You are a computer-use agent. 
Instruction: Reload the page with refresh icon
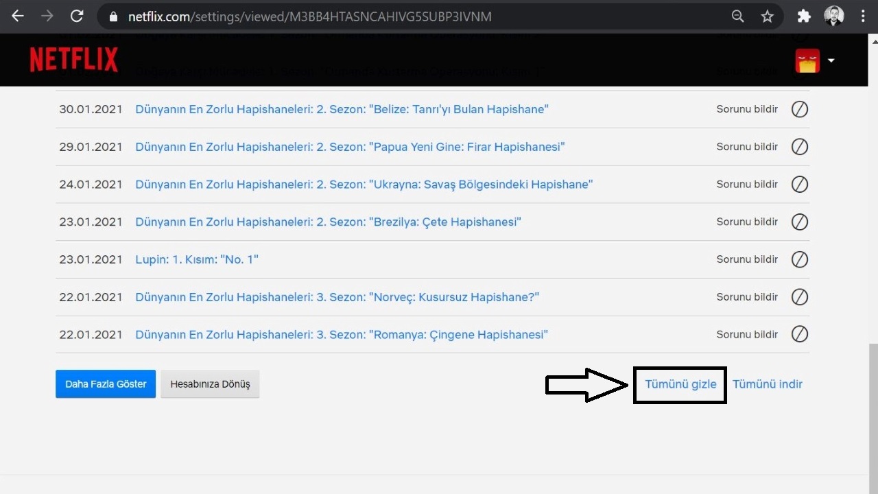click(77, 16)
